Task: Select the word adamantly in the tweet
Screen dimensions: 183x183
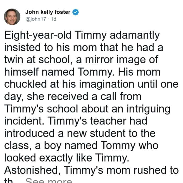Action: [x=135, y=35]
